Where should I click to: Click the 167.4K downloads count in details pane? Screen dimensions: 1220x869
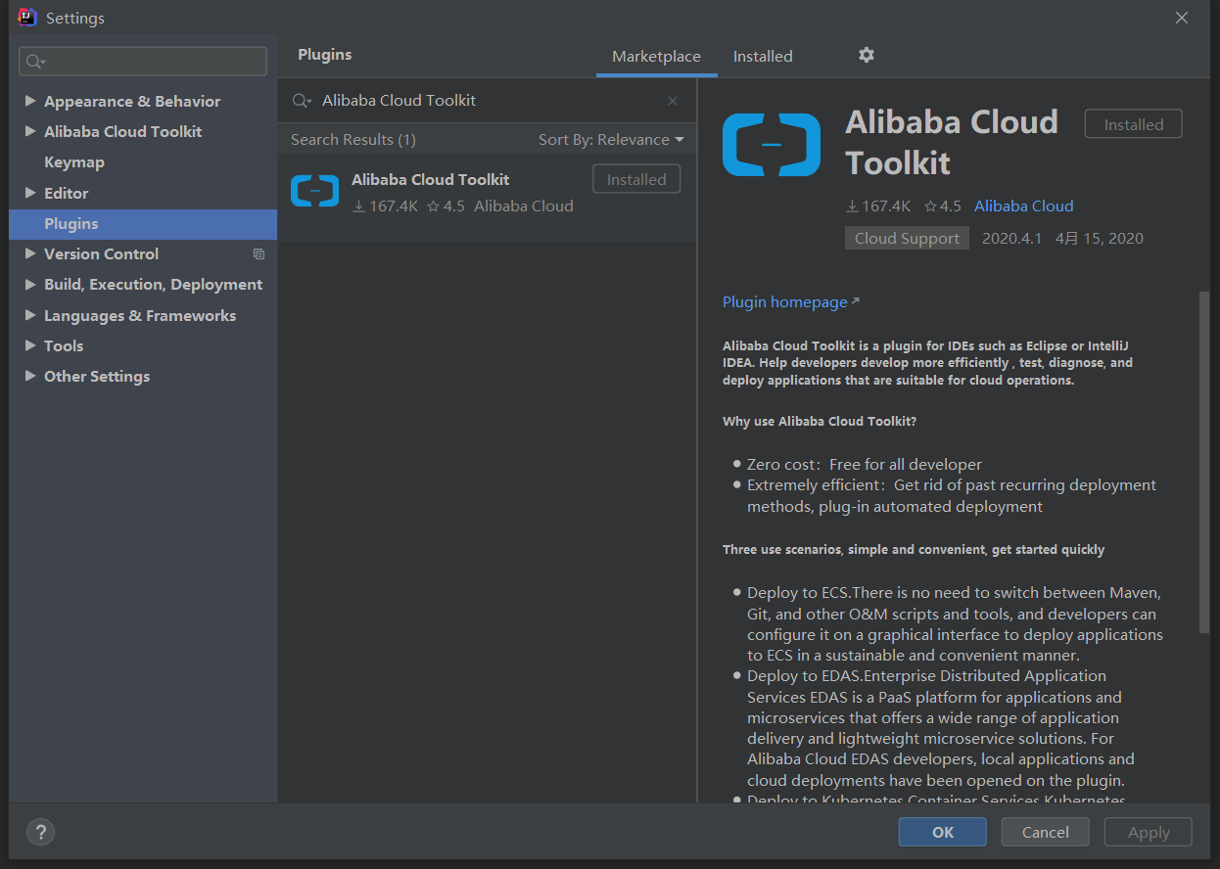pyautogui.click(x=878, y=206)
